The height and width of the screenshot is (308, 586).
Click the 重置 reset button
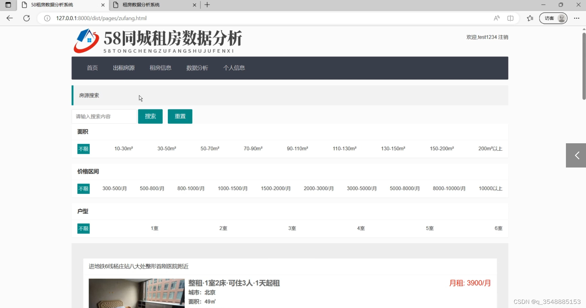click(x=180, y=116)
